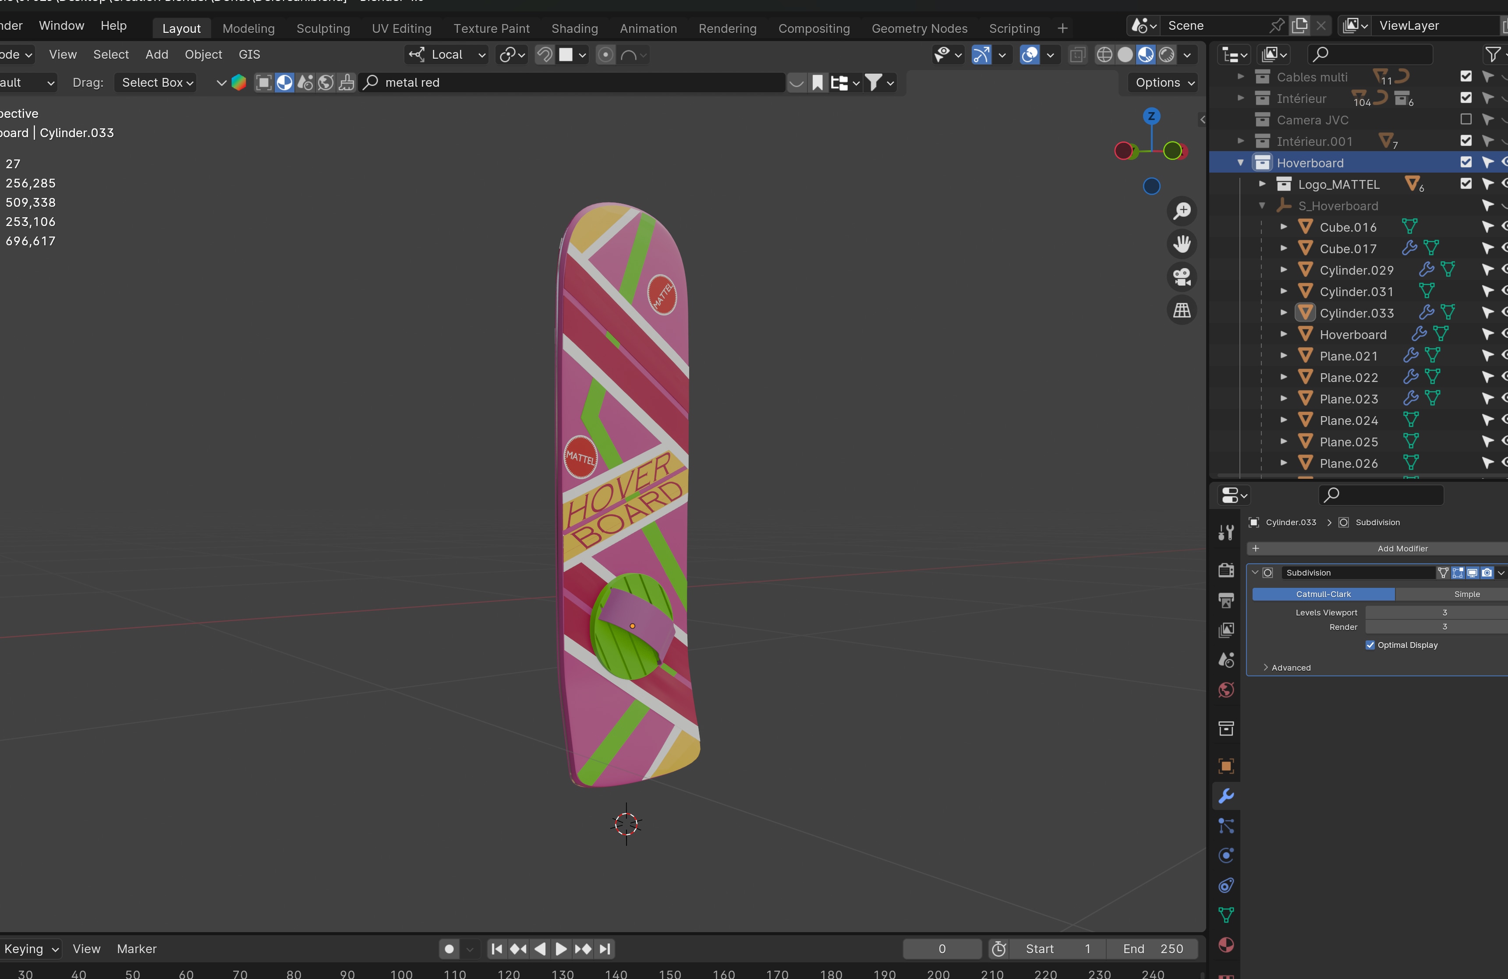Screen dimensions: 1508x979
Task: Open Object Constraints properties tab icon
Action: (x=1226, y=885)
